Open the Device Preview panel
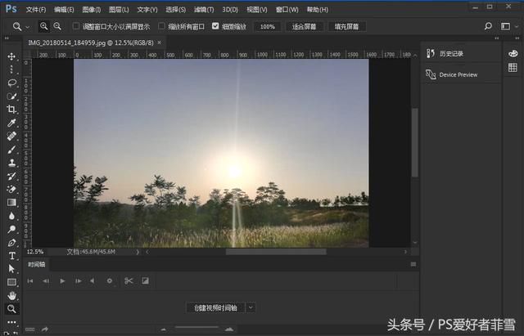The height and width of the screenshot is (336, 524). [x=460, y=74]
